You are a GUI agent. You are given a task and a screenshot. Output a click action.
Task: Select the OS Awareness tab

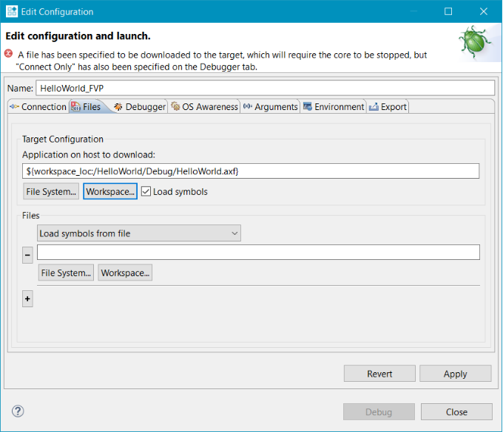pyautogui.click(x=204, y=107)
